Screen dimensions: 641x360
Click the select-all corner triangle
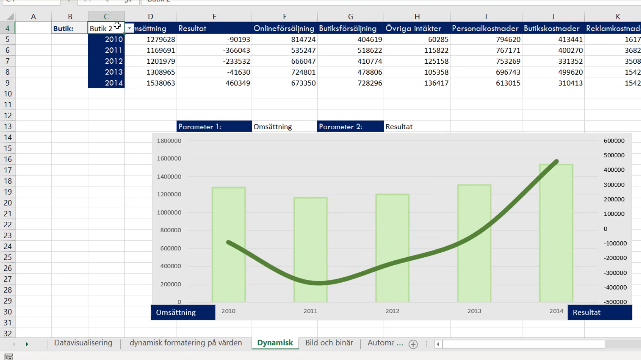coord(10,17)
